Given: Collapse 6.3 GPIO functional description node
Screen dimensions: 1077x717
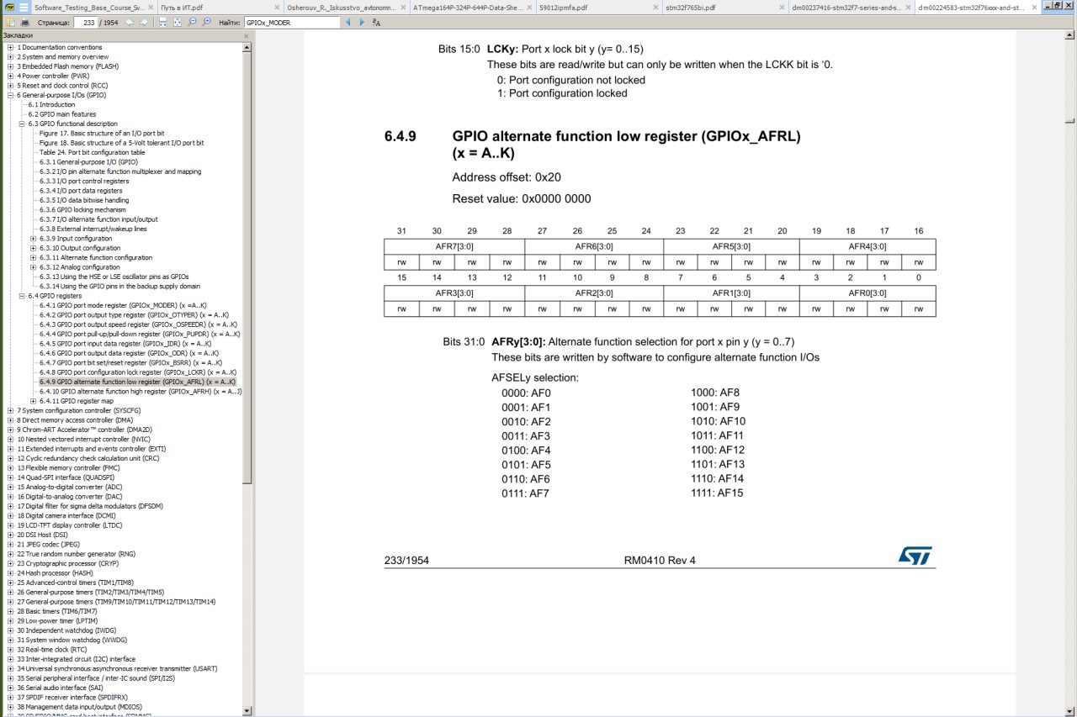Looking at the screenshot, I should pyautogui.click(x=22, y=124).
